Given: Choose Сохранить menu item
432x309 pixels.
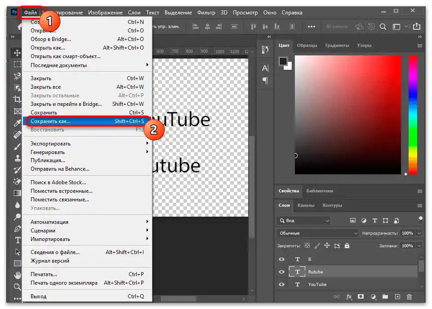Looking at the screenshot, I should click(88, 113).
